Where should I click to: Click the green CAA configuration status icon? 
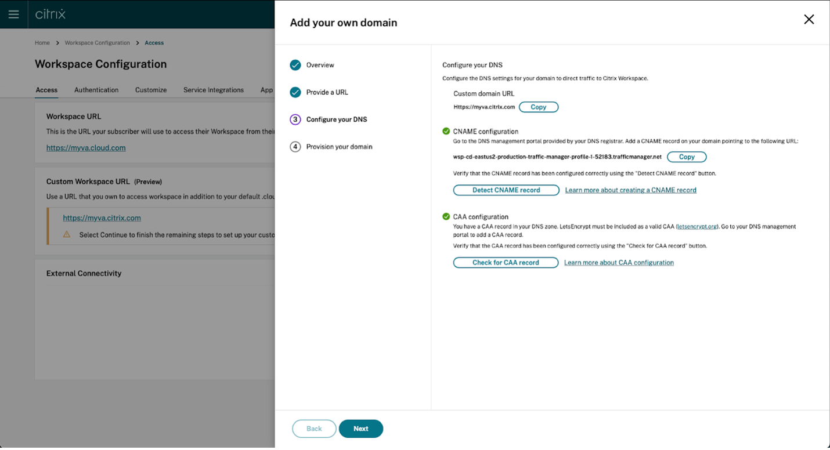(x=446, y=216)
